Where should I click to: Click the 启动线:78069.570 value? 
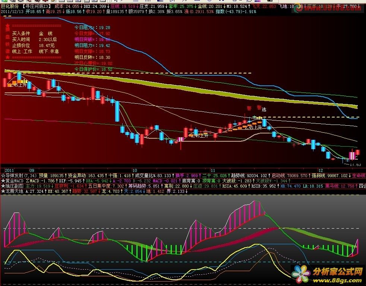[290, 176]
